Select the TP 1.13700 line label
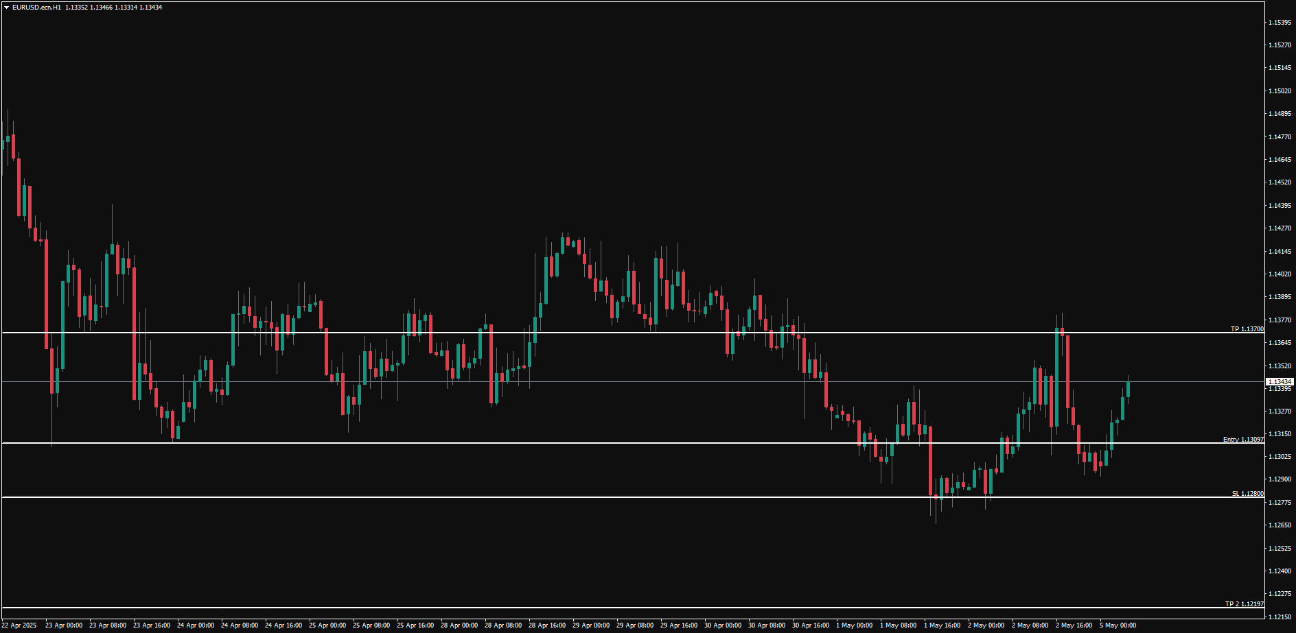 tap(1247, 329)
